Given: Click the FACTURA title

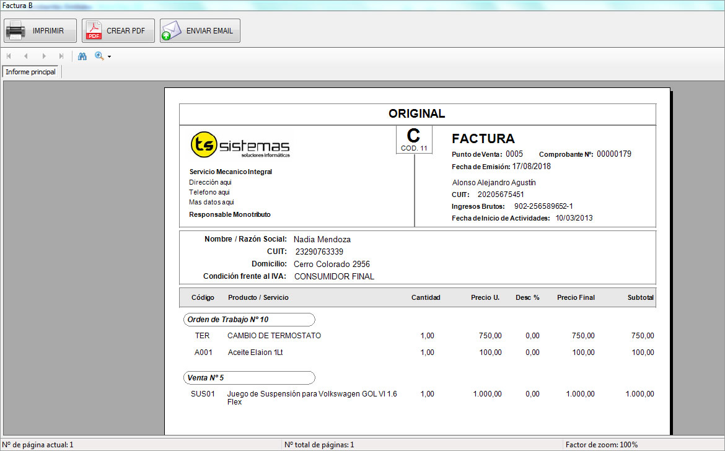Looking at the screenshot, I should 483,139.
